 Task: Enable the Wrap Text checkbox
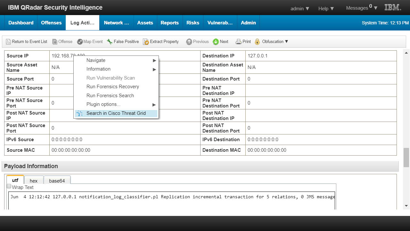click(9, 186)
